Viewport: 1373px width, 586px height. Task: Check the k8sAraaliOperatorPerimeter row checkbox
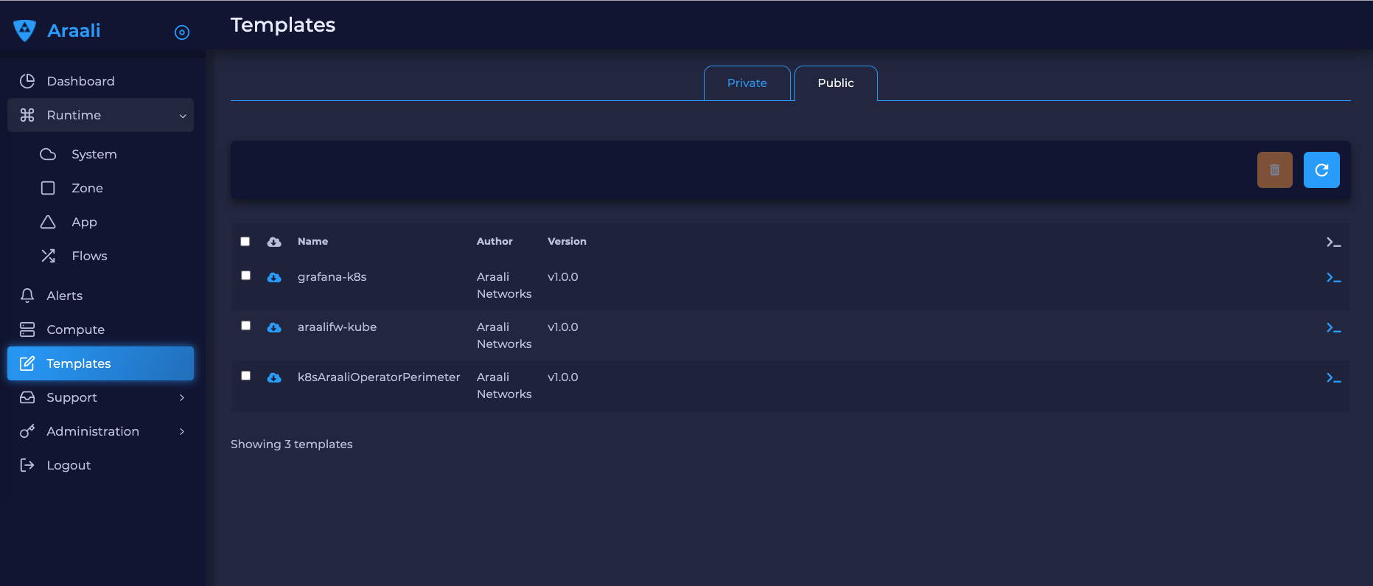coord(246,376)
